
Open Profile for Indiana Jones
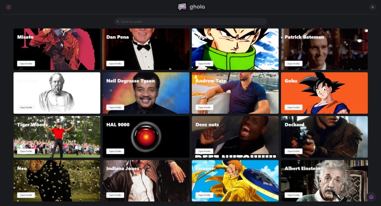point(115,195)
